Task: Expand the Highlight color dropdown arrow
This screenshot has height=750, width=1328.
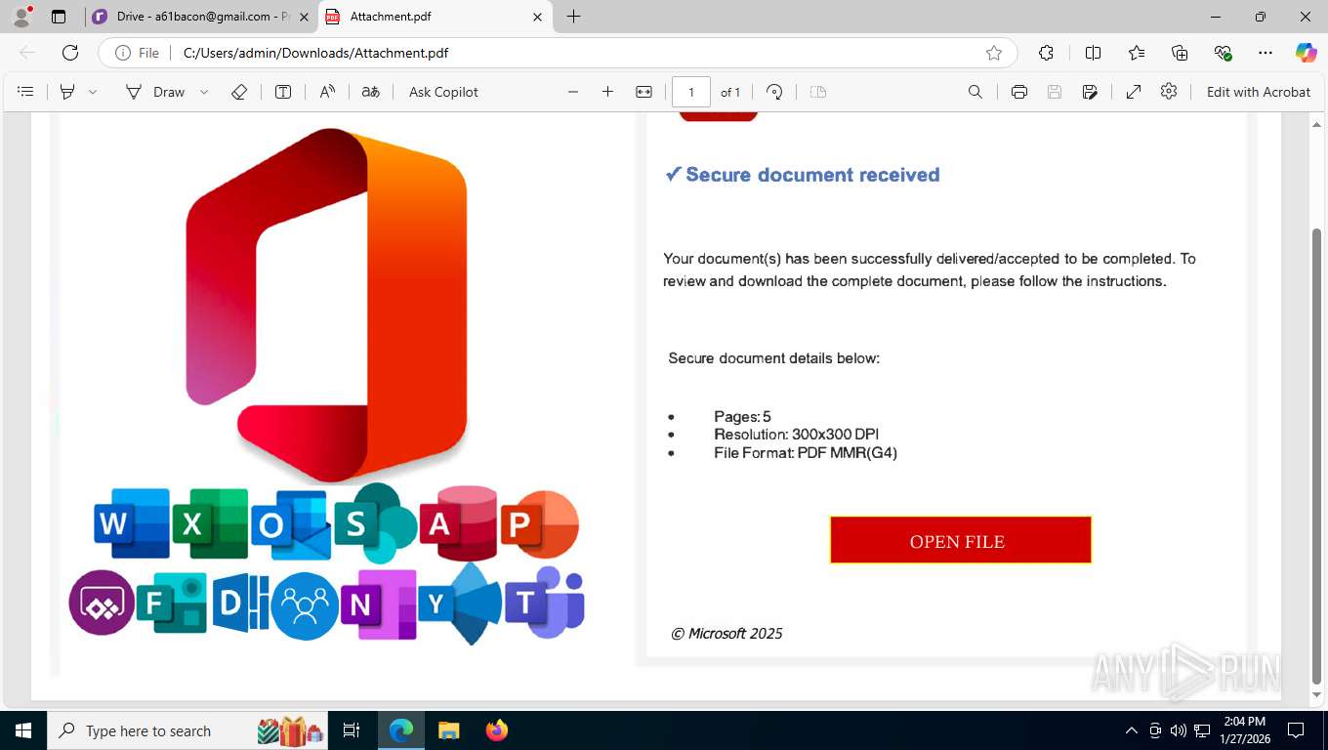Action: point(93,92)
